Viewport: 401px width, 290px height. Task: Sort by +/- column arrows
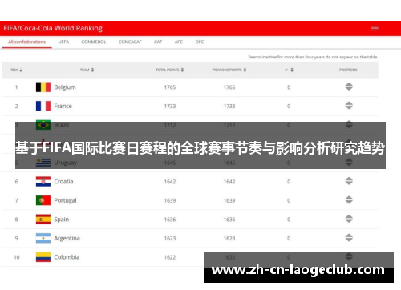pyautogui.click(x=292, y=70)
